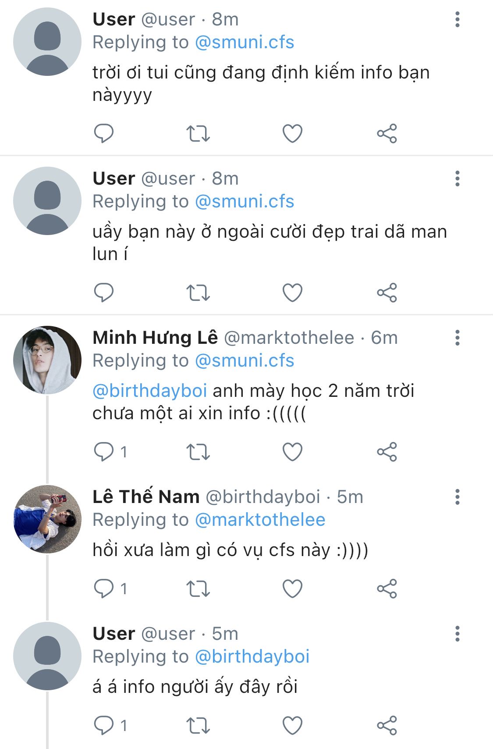
Task: Retweet Lê Thế Nam's reply
Action: tap(198, 588)
